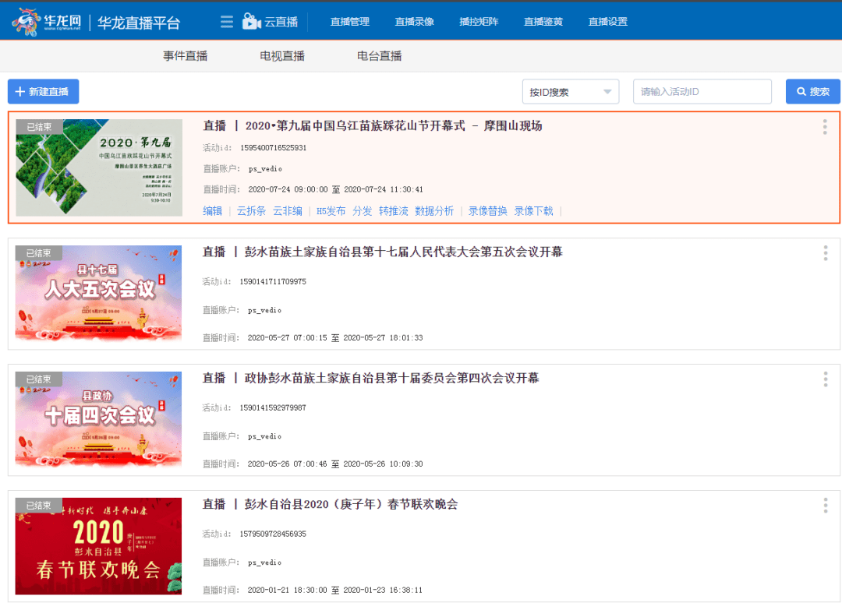Select the activity id 1590141711709975
The height and width of the screenshot is (610, 842).
pyautogui.click(x=273, y=281)
